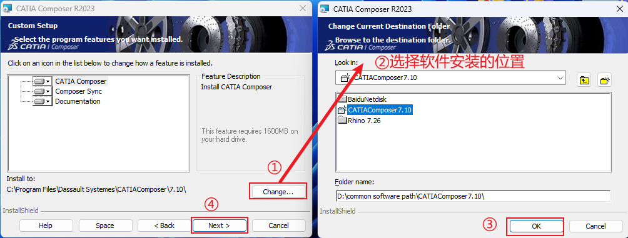Open the Documentation feature drive icon dropdown

pyautogui.click(x=43, y=101)
